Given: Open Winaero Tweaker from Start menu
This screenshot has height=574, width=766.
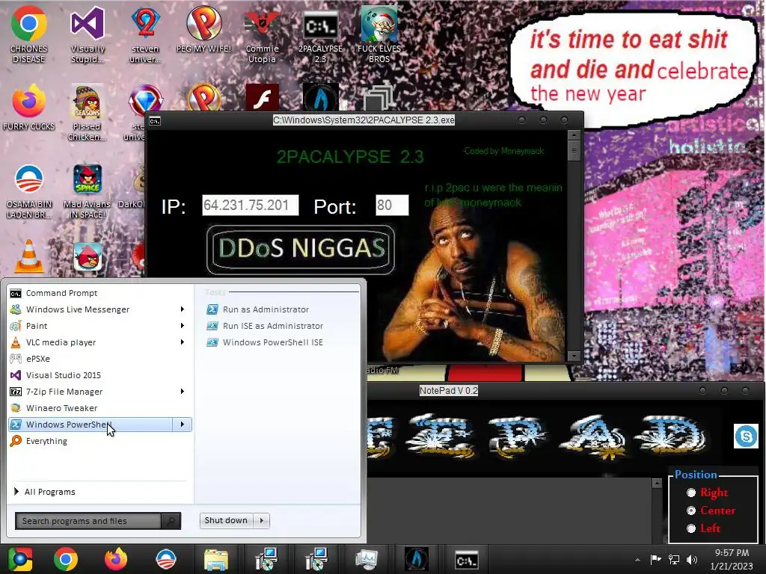Looking at the screenshot, I should pyautogui.click(x=100, y=408).
